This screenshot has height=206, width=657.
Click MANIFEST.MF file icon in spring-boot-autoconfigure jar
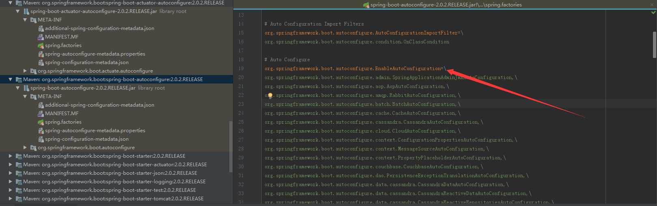[x=41, y=114]
